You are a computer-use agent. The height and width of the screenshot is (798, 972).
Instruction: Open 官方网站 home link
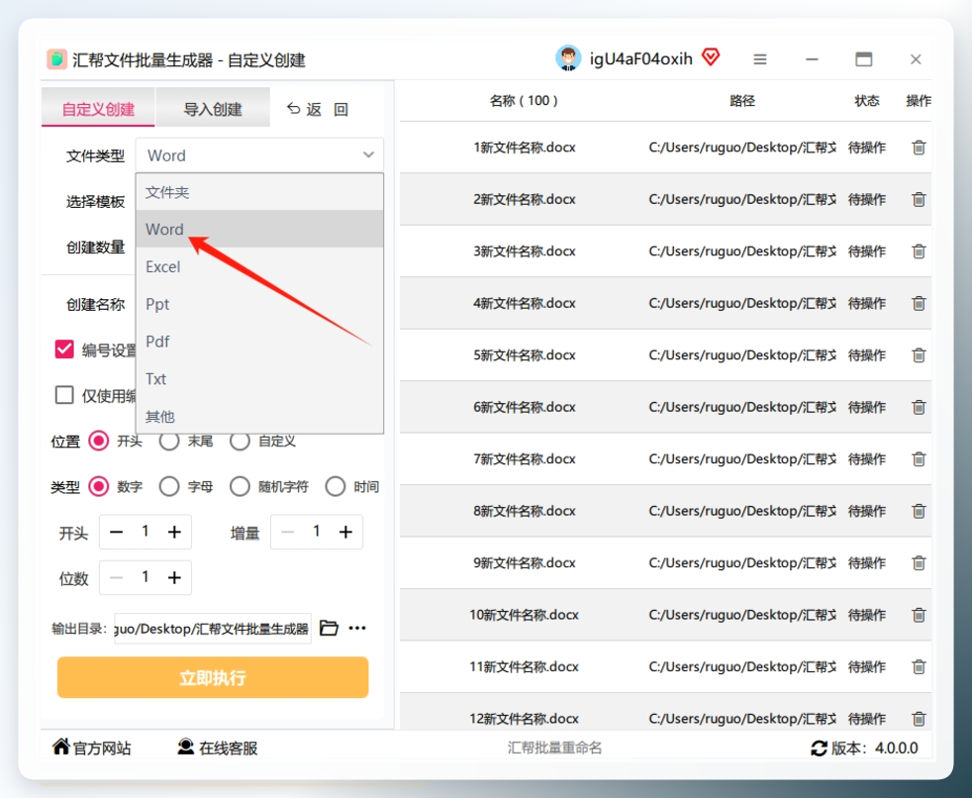92,748
